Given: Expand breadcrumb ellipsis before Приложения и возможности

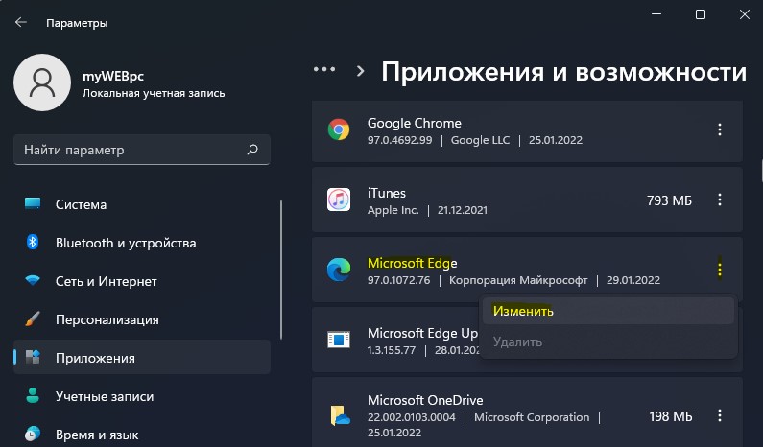Looking at the screenshot, I should tap(324, 70).
